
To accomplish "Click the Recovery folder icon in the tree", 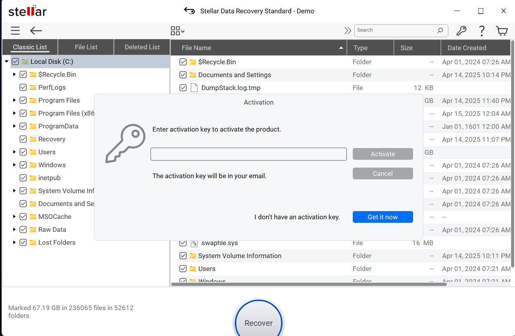I will coord(33,139).
